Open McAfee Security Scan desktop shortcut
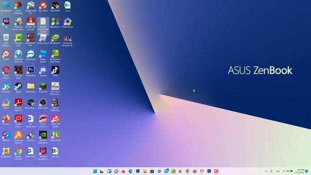Viewport: 311px width, 175px height. tap(43, 154)
